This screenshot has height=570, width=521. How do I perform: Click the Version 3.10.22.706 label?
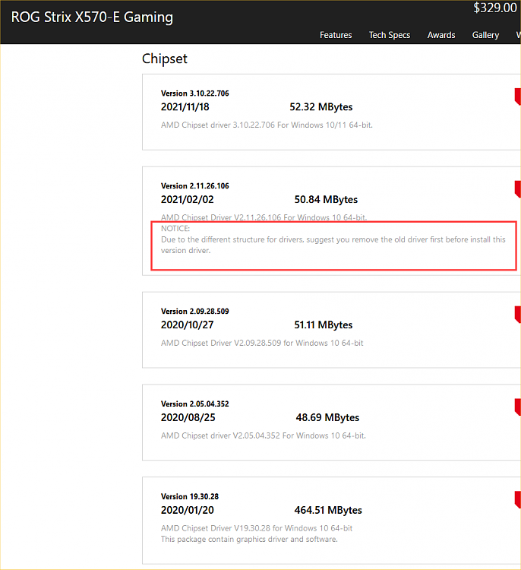coord(195,93)
